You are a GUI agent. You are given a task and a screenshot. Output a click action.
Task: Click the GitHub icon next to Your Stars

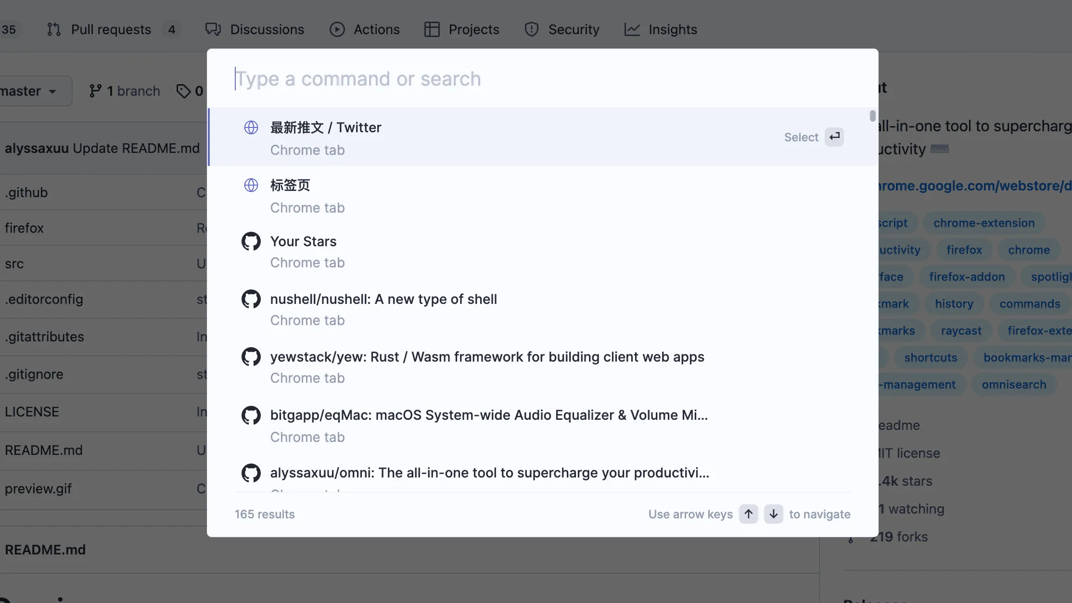tap(251, 241)
